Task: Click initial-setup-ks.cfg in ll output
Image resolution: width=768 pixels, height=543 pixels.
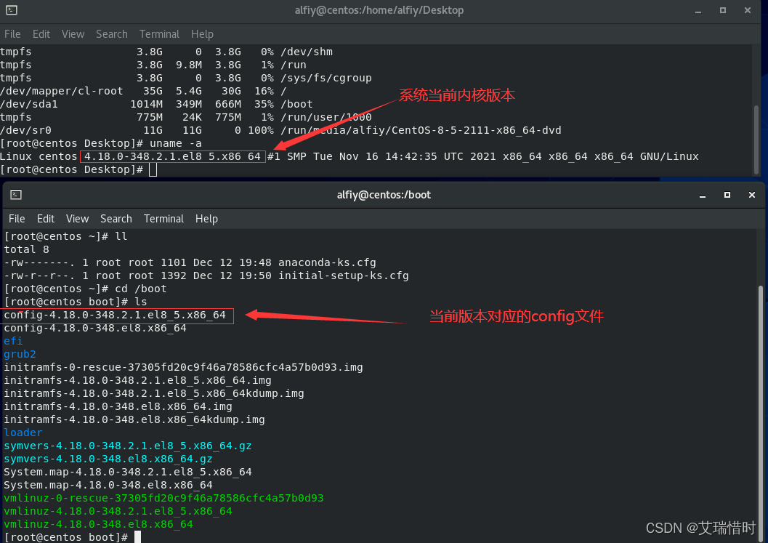Action: pyautogui.click(x=344, y=276)
